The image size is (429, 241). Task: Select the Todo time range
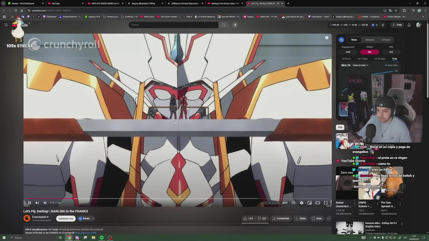[394, 59]
